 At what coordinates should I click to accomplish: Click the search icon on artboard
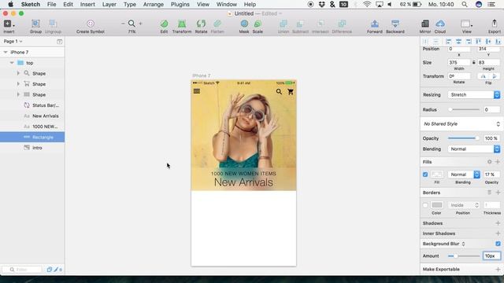[279, 92]
